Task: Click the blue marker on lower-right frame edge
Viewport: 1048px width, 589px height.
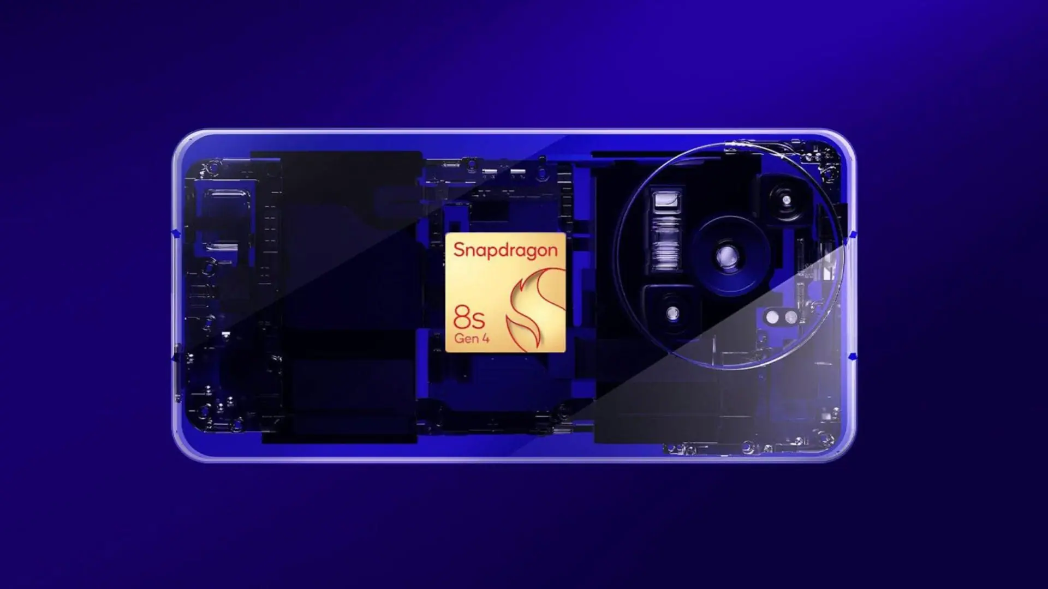Action: (853, 357)
